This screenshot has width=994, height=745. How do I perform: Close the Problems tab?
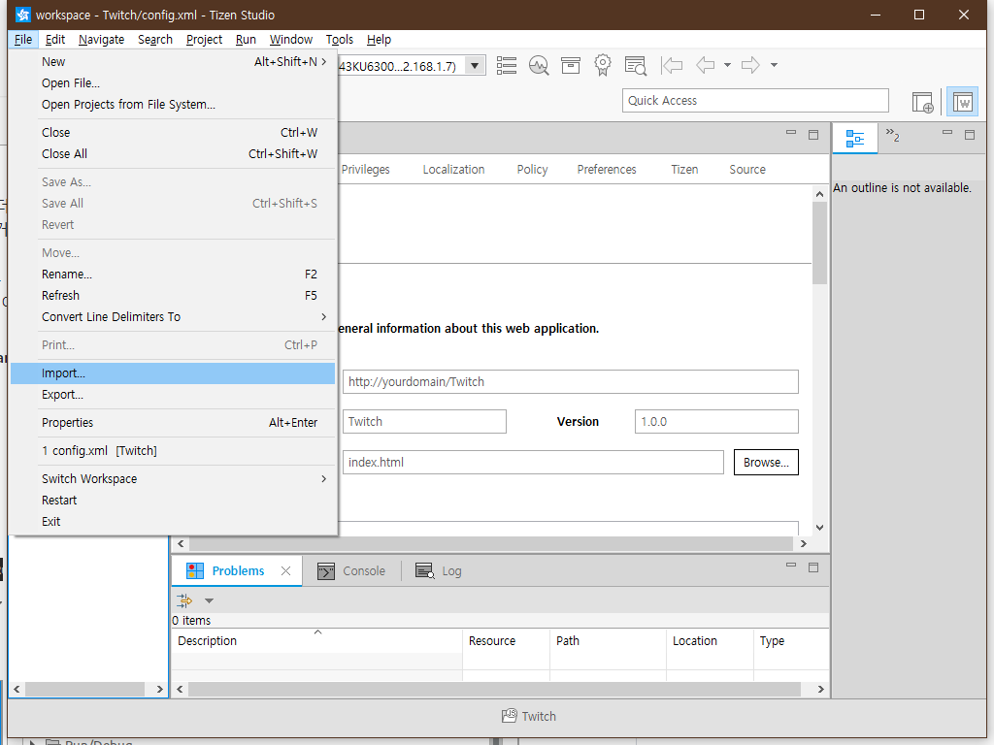(286, 570)
